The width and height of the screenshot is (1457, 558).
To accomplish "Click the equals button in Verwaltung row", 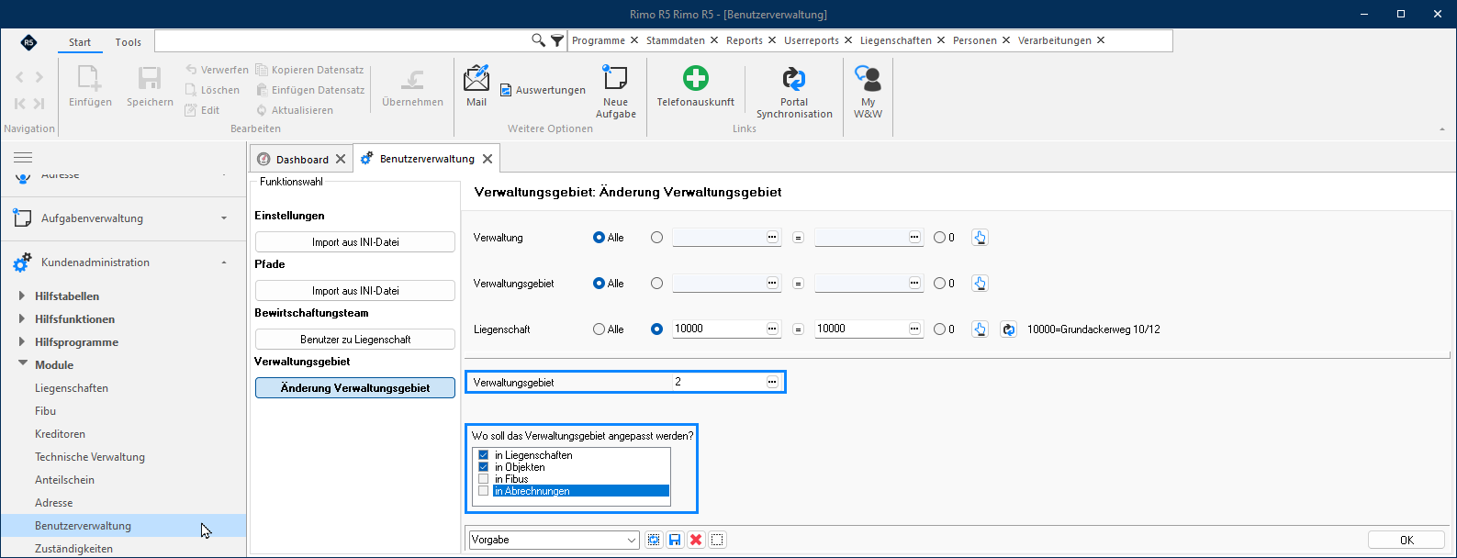I will [798, 238].
